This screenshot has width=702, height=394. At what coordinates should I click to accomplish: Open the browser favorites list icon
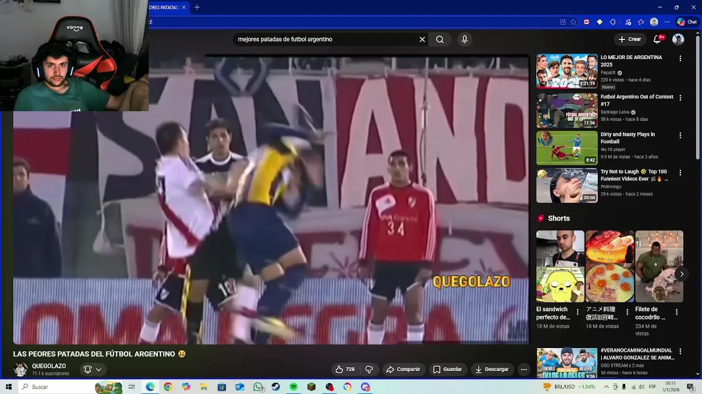click(641, 22)
